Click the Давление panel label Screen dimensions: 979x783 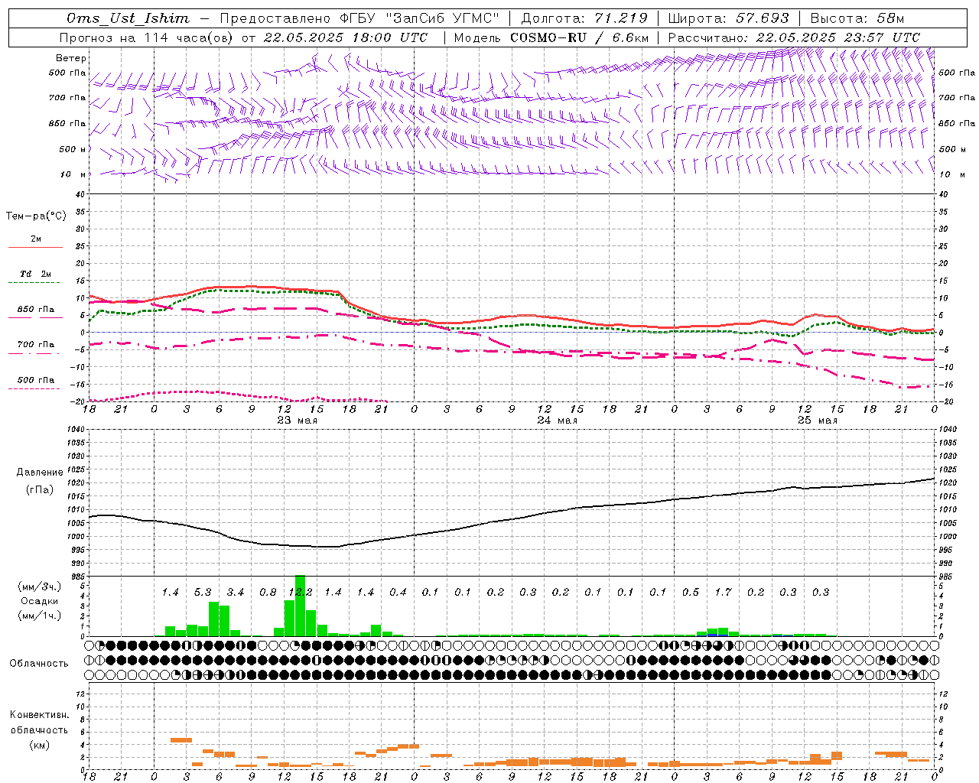point(39,473)
